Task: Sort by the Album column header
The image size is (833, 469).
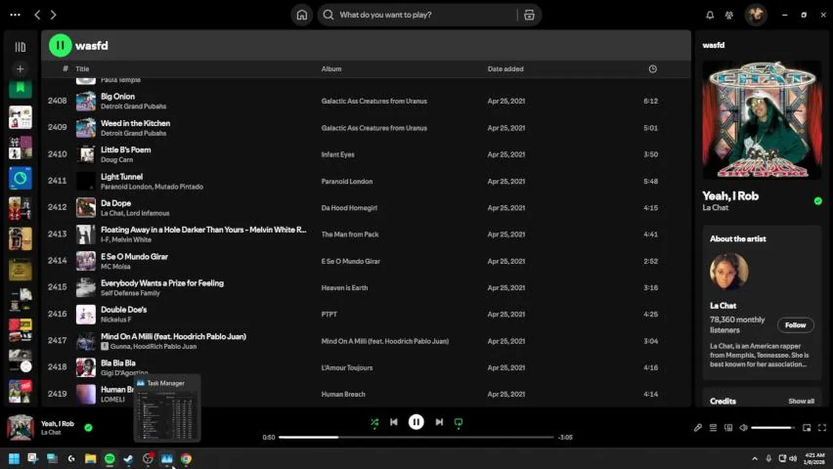Action: (331, 69)
